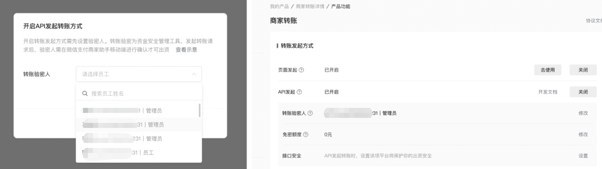Screen dimensions: 602x169
Task: Click 修改 link for 免密额度
Action: (x=583, y=134)
